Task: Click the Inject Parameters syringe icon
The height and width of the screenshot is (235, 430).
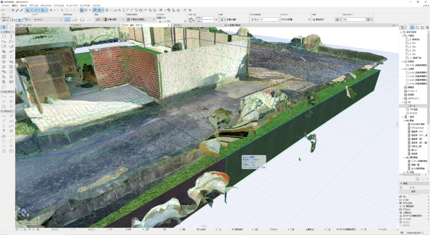Action: pos(21,10)
